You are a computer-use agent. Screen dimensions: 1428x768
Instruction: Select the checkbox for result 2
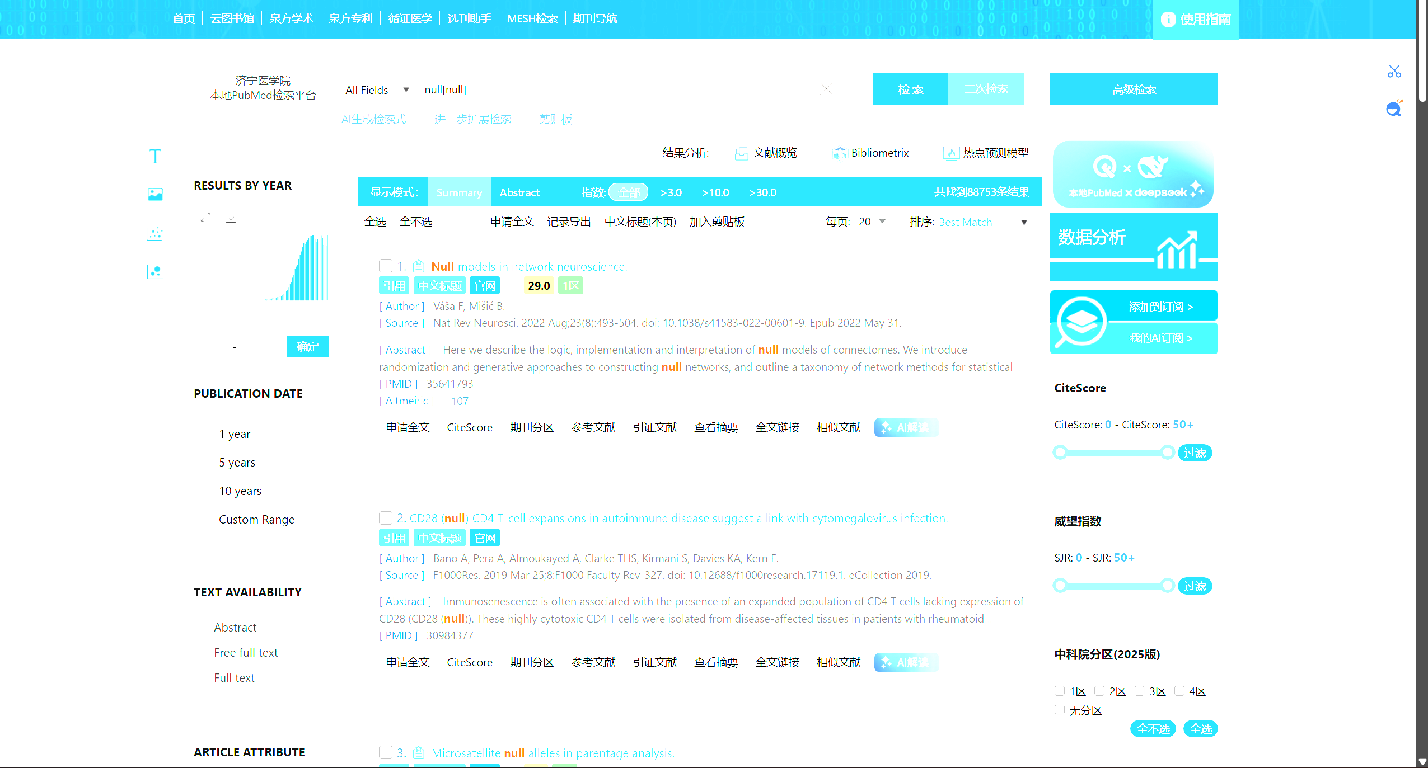(386, 518)
